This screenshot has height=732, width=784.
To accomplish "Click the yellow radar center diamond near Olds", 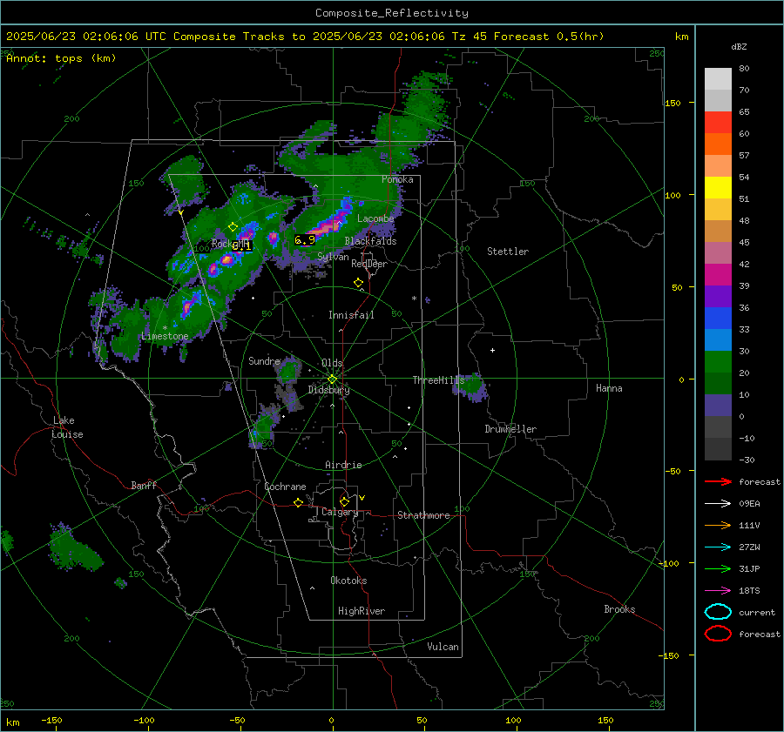I will 332,379.
